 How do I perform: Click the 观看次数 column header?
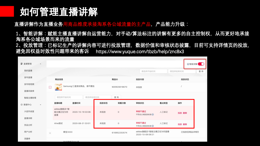tap(122, 103)
